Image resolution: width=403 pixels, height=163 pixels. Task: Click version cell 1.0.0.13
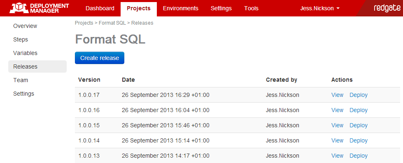(89, 156)
